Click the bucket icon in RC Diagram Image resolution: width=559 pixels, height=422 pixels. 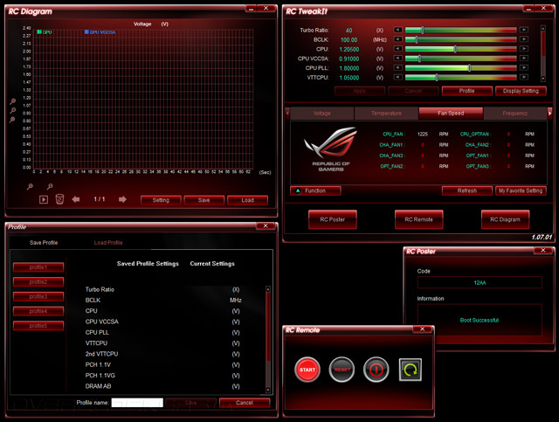[x=59, y=199]
